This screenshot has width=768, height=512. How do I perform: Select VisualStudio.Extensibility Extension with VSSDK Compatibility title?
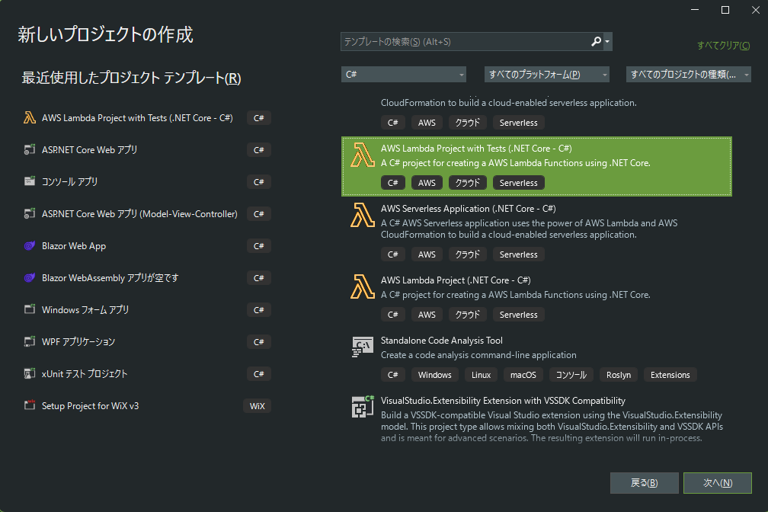coord(503,401)
